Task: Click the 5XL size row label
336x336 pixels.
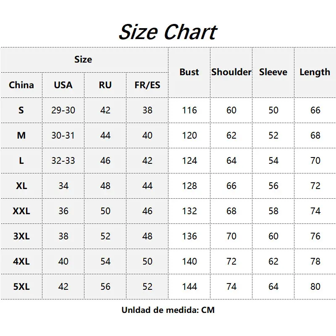Action: point(21,286)
